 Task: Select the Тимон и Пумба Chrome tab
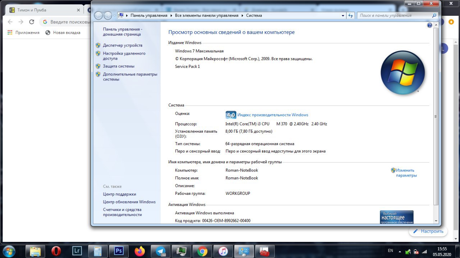tap(44, 10)
